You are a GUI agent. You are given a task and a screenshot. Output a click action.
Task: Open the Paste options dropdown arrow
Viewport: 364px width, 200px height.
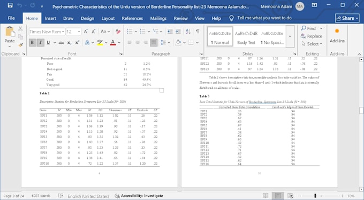click(x=10, y=47)
